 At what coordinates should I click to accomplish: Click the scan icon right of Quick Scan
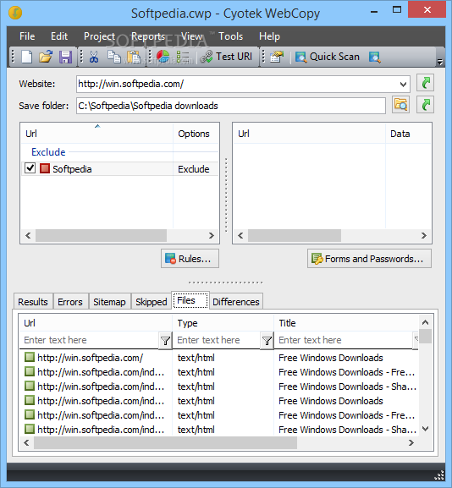[374, 57]
